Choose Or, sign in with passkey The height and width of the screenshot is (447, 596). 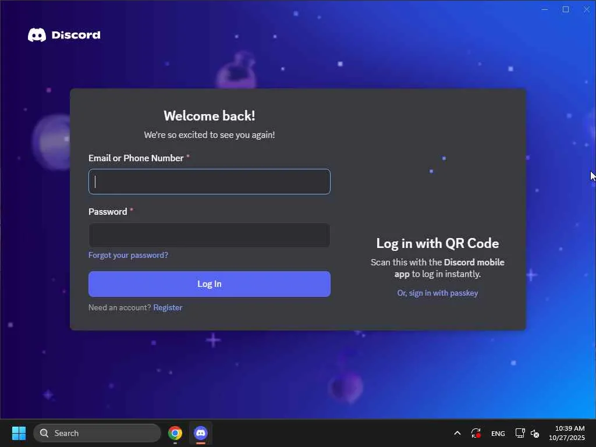[x=438, y=293]
